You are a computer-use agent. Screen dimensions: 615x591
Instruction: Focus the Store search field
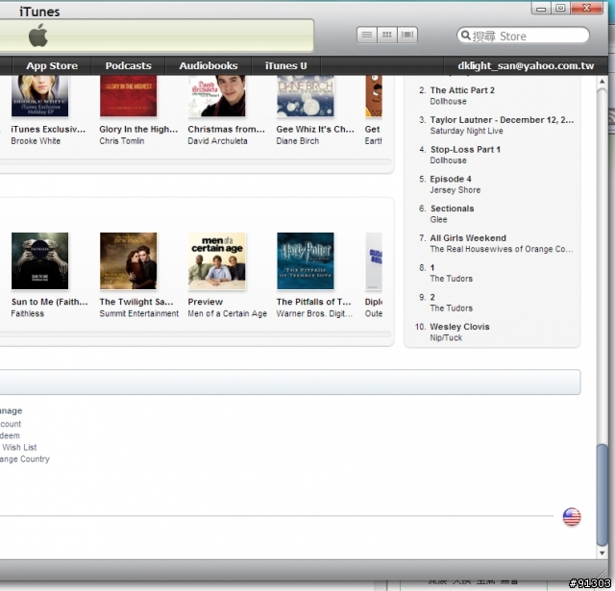pyautogui.click(x=523, y=36)
